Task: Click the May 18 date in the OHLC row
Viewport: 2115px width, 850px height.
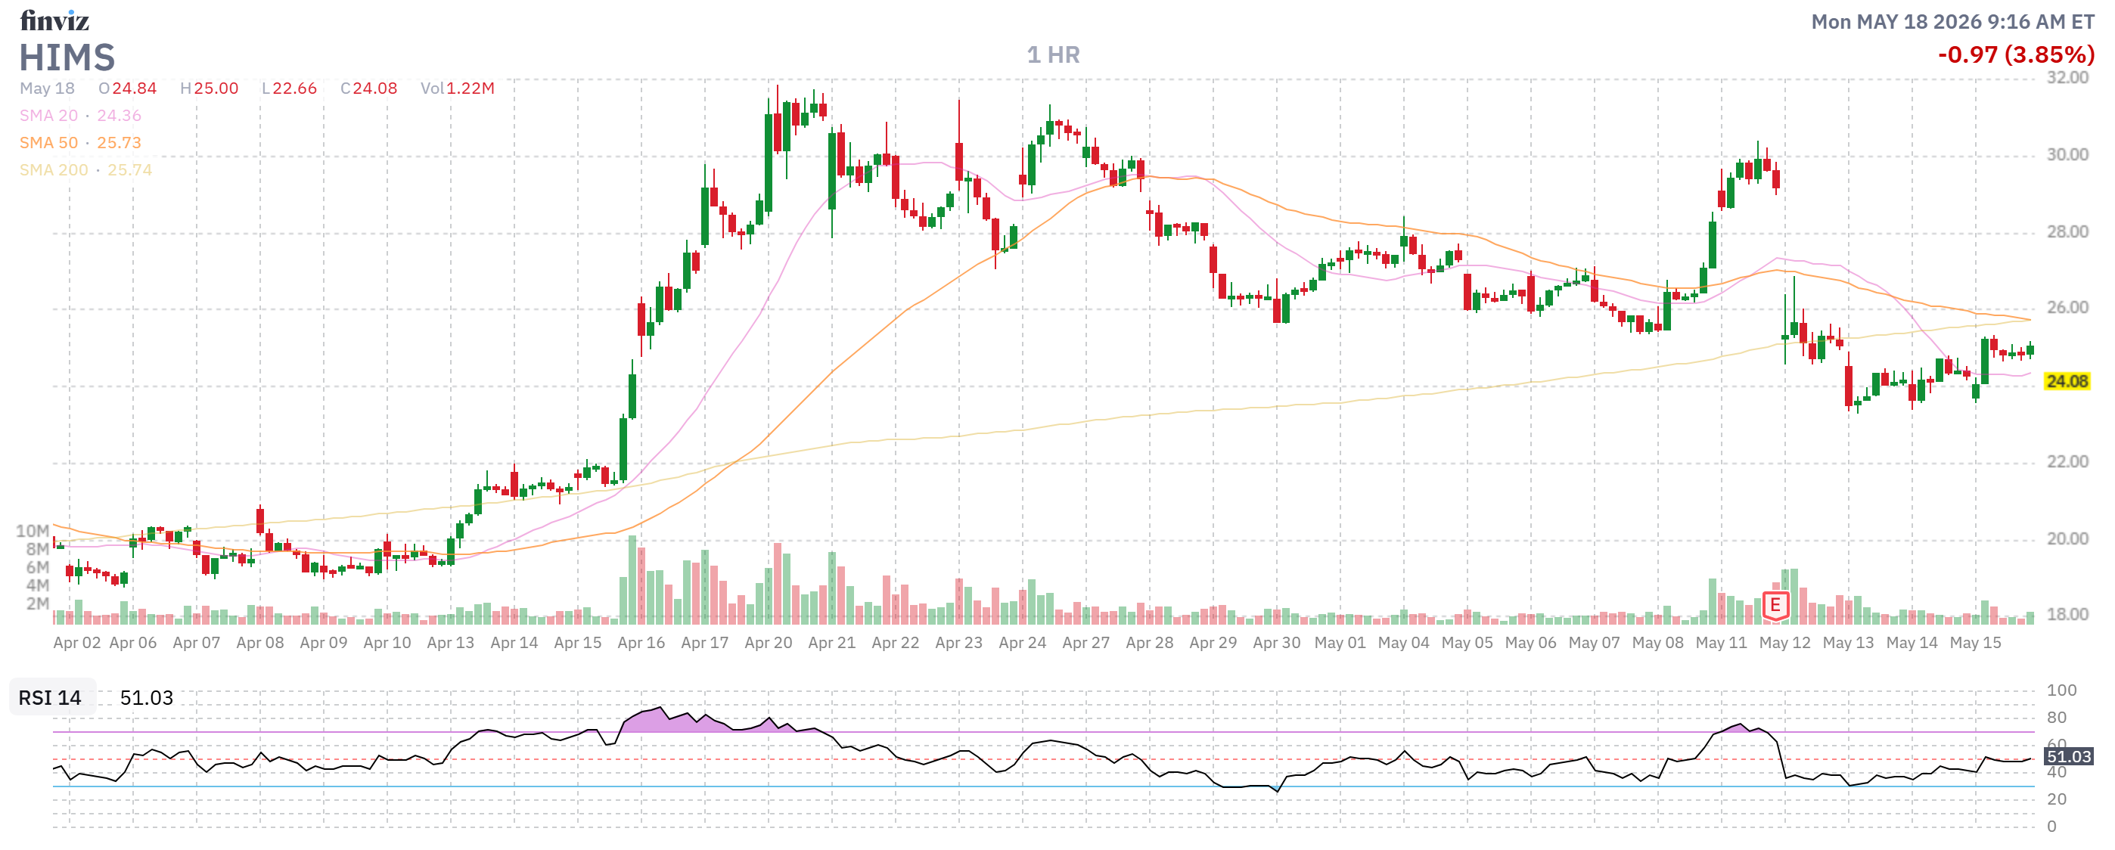Action: 47,88
